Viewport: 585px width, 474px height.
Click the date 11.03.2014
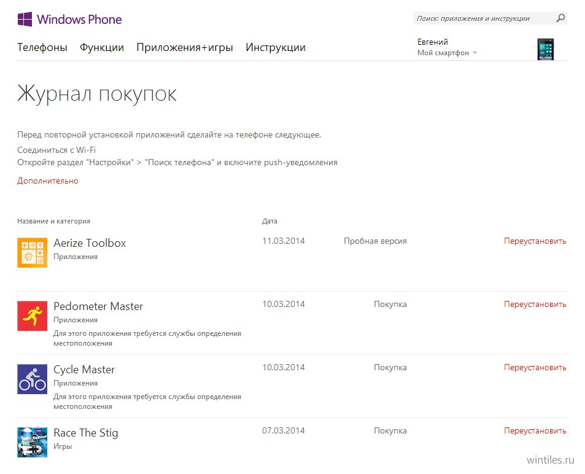tap(284, 241)
